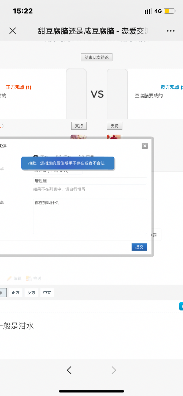The height and width of the screenshot is (396, 183).
Task: Click the 推送 push icon
Action: (x=29, y=279)
